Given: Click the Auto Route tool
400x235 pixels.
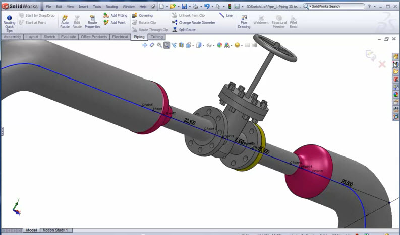Looking at the screenshot, I should pos(65,22).
